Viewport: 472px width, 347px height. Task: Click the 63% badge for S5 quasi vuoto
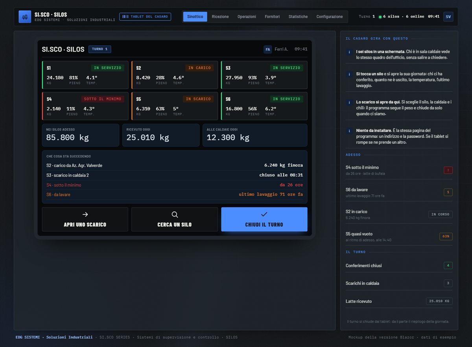click(446, 236)
